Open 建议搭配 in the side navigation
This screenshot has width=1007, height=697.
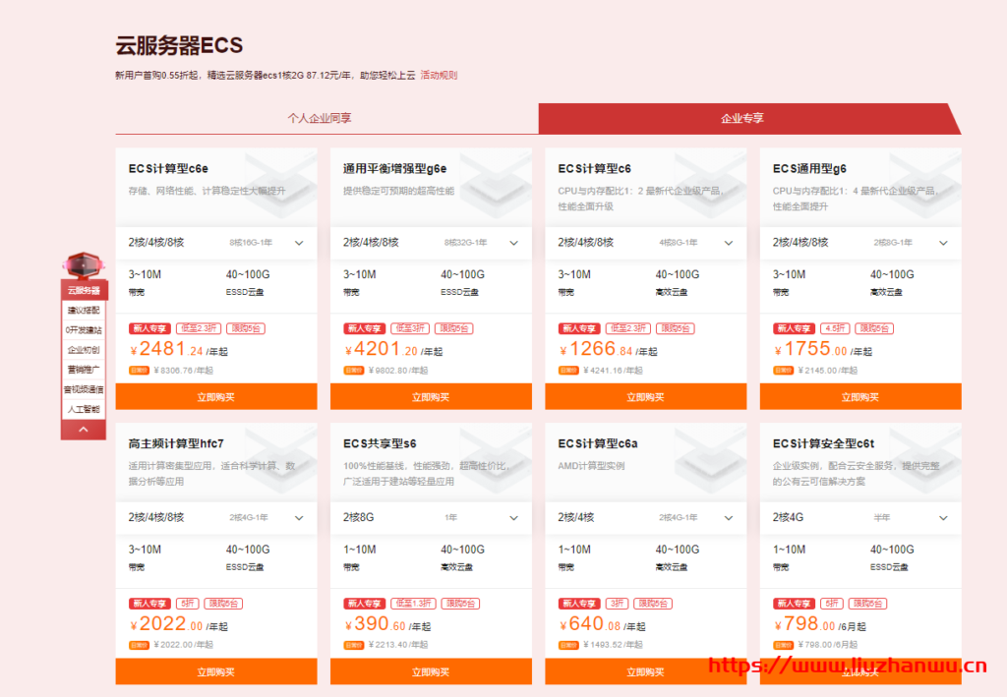(84, 310)
